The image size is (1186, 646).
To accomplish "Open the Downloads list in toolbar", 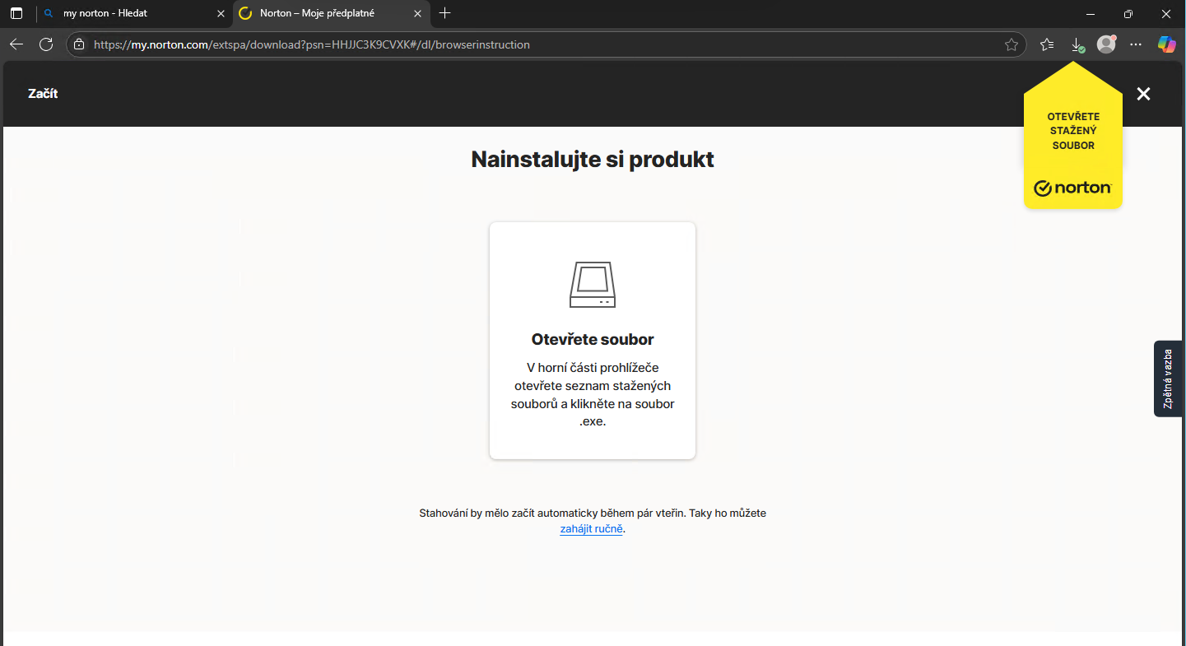I will coord(1077,44).
